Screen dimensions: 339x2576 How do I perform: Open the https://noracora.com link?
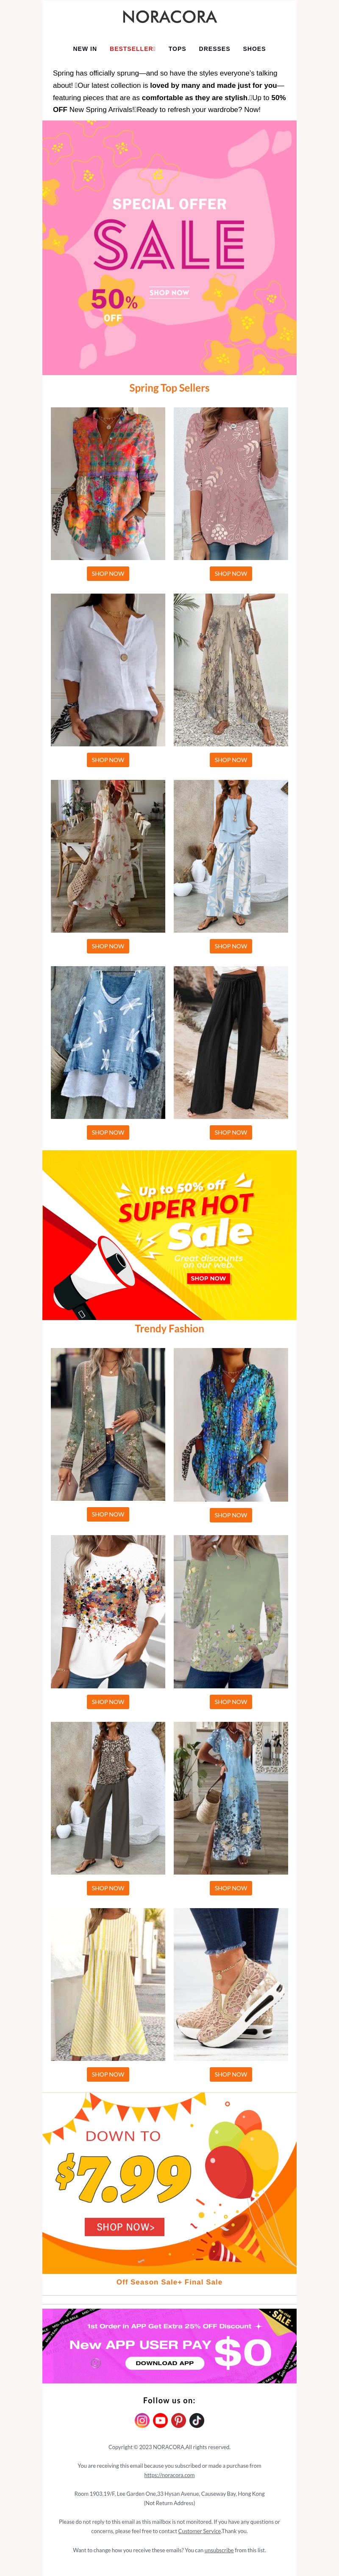point(169,2474)
